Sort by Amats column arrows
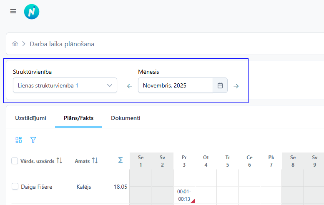 (95, 160)
